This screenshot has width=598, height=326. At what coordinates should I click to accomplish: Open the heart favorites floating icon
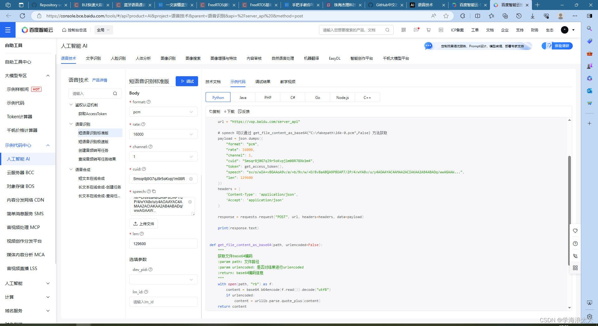point(575,231)
